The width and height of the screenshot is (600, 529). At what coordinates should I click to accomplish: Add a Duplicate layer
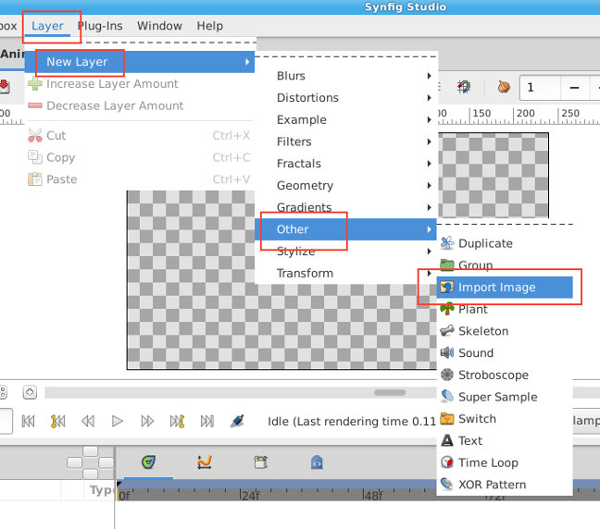pyautogui.click(x=505, y=243)
